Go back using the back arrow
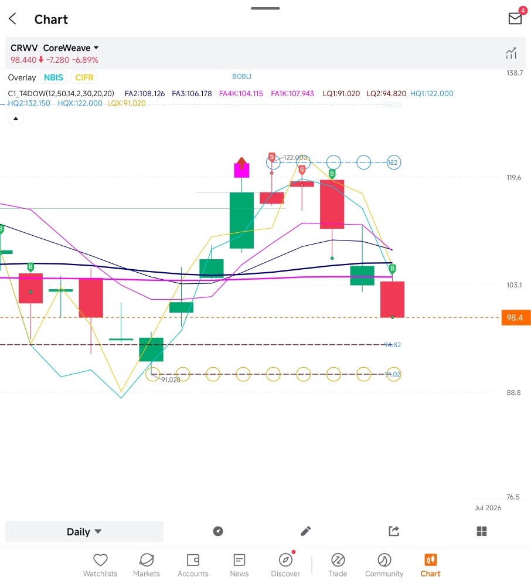Screen dimensions: 531x583 tap(13, 19)
